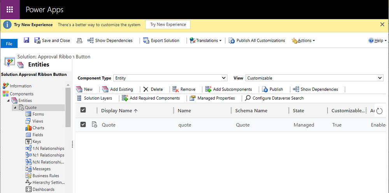The image size is (389, 193).
Task: Uncheck the Quote row checkbox
Action: pyautogui.click(x=83, y=124)
